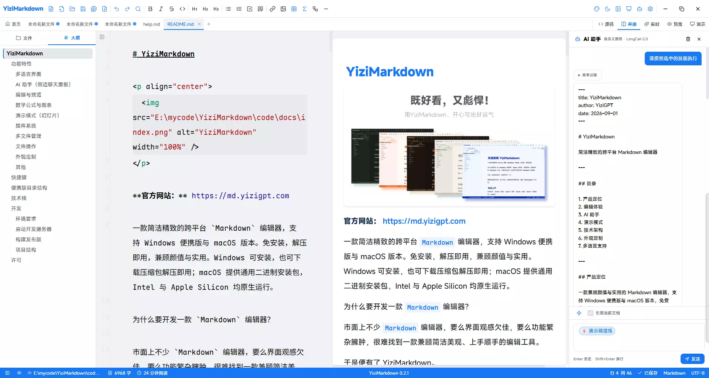Switch to the 预览 view
The height and width of the screenshot is (378, 709).
tap(675, 24)
